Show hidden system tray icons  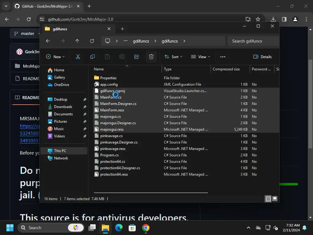(249, 228)
